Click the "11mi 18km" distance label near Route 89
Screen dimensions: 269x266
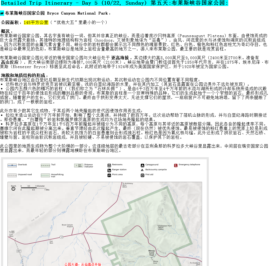point(11,235)
